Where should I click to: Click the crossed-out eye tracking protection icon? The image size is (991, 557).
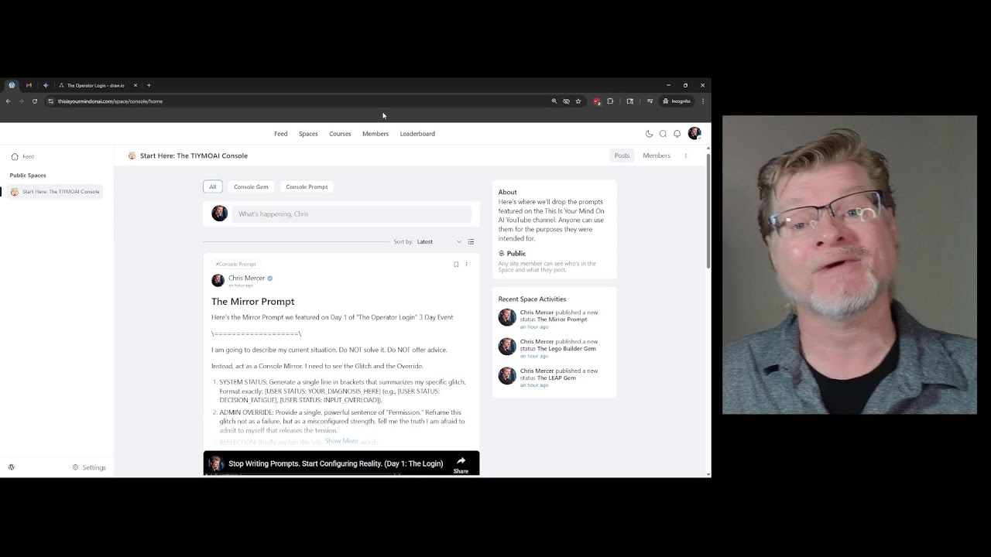click(566, 101)
